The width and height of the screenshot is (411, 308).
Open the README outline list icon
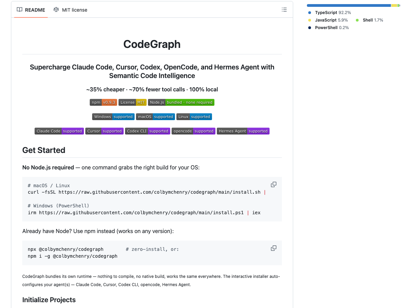[284, 10]
